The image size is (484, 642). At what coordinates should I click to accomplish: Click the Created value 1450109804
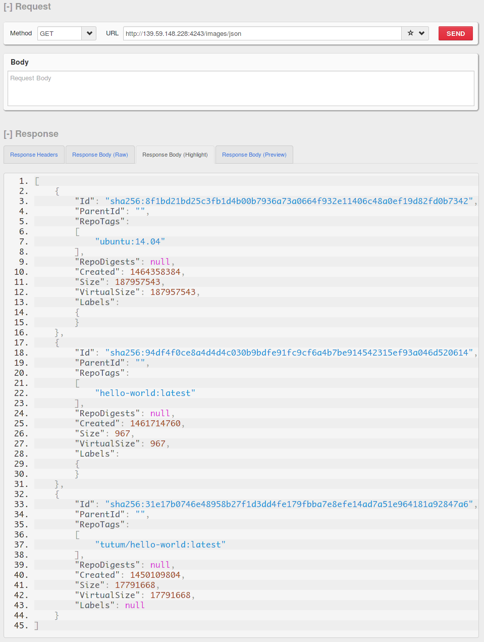click(x=155, y=575)
